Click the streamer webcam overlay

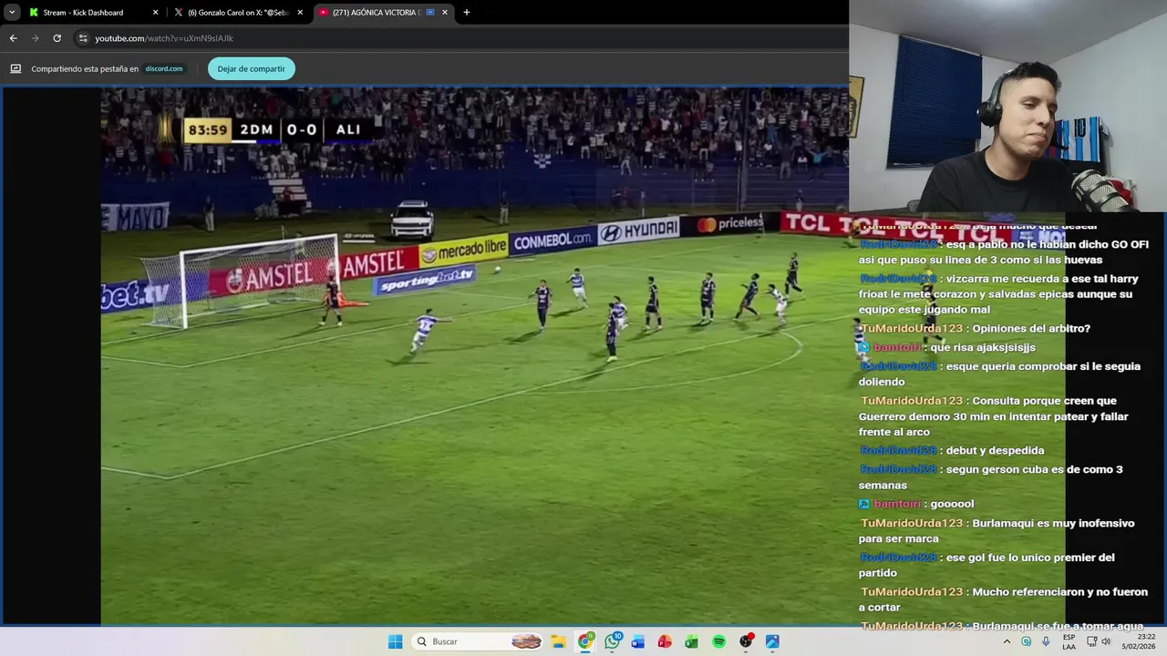click(1007, 107)
